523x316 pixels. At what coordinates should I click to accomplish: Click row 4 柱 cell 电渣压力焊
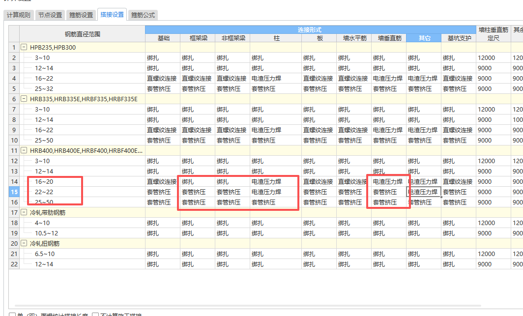pos(276,78)
